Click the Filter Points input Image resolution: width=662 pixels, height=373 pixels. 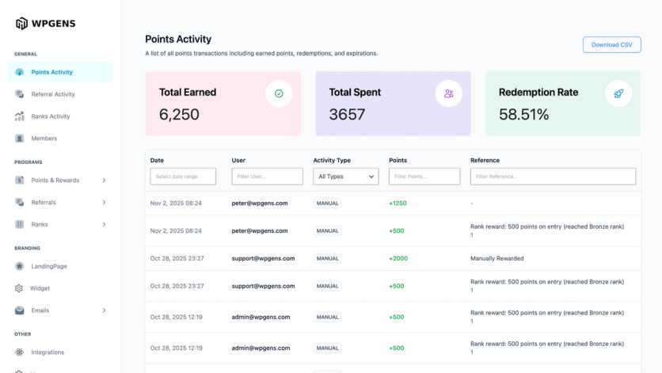click(424, 177)
